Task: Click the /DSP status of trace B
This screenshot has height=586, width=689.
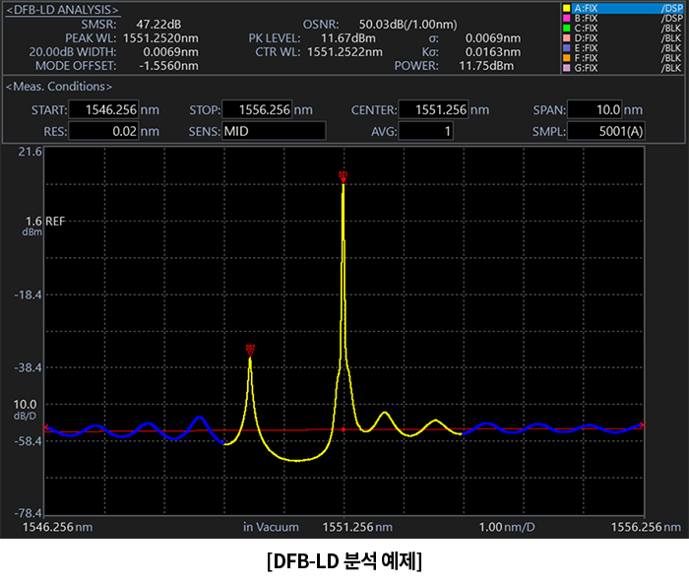Action: click(672, 18)
